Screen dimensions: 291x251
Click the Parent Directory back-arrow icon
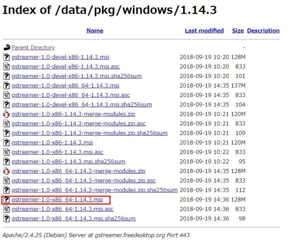coord(7,48)
